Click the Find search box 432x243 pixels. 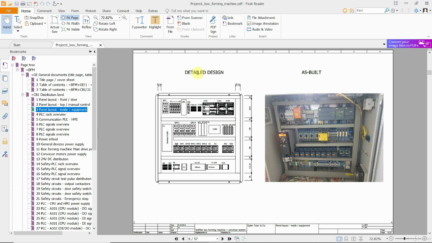pos(370,11)
